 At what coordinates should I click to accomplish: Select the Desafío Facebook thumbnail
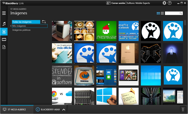pyautogui.click(x=129, y=31)
